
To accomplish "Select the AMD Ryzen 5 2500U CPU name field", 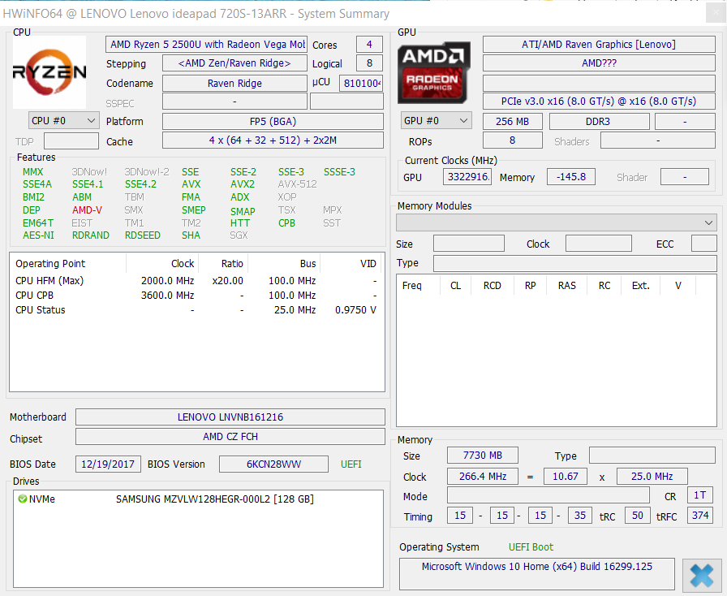I will 206,45.
